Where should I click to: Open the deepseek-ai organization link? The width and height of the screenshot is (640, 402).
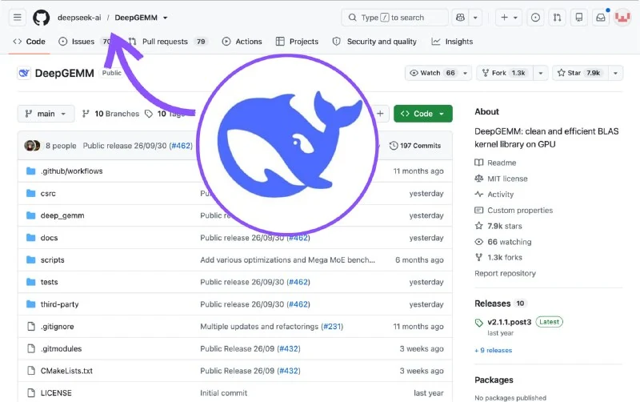79,18
